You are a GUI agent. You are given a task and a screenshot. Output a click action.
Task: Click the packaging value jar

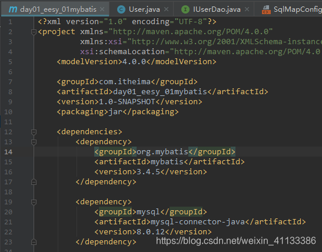pyautogui.click(x=115, y=112)
